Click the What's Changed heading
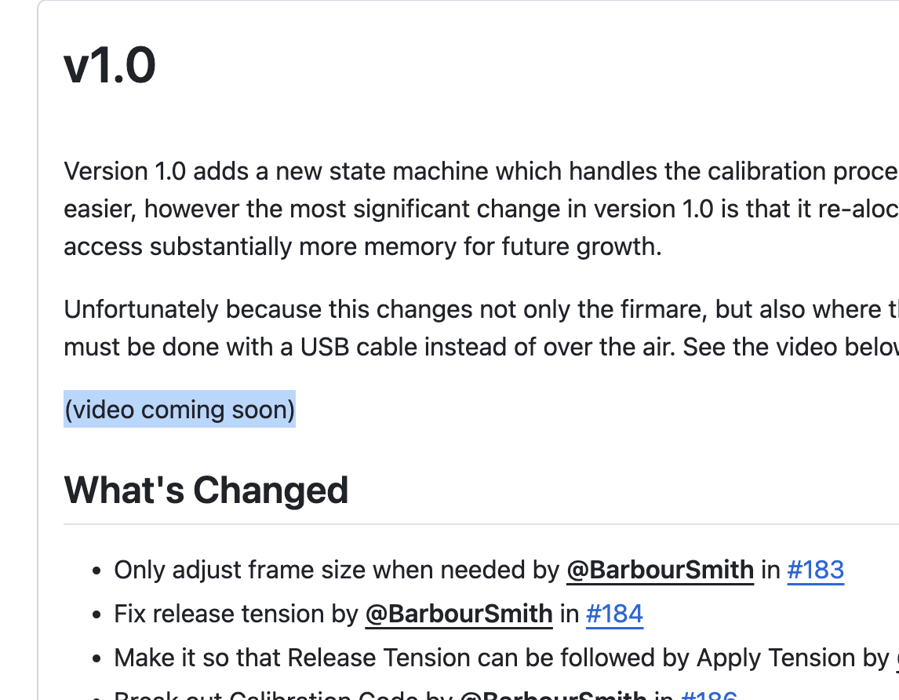899x700 pixels. coord(206,490)
